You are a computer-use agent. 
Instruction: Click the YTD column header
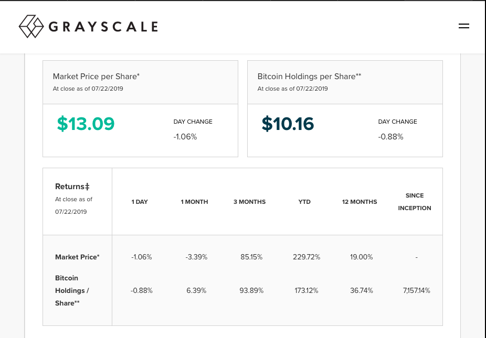pyautogui.click(x=304, y=202)
